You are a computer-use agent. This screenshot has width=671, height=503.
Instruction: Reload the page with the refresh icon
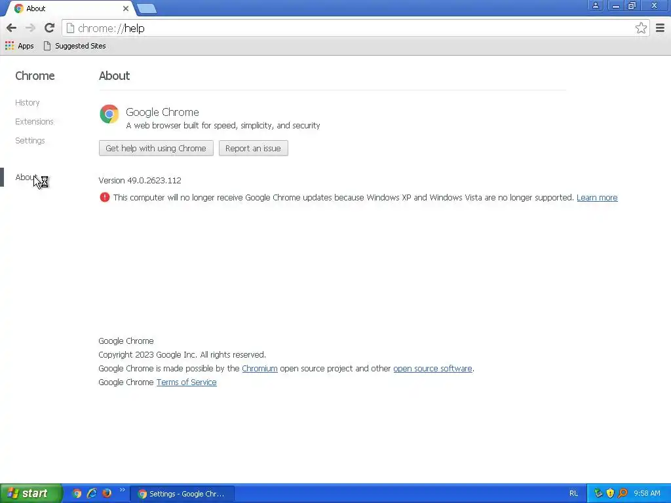coord(49,28)
